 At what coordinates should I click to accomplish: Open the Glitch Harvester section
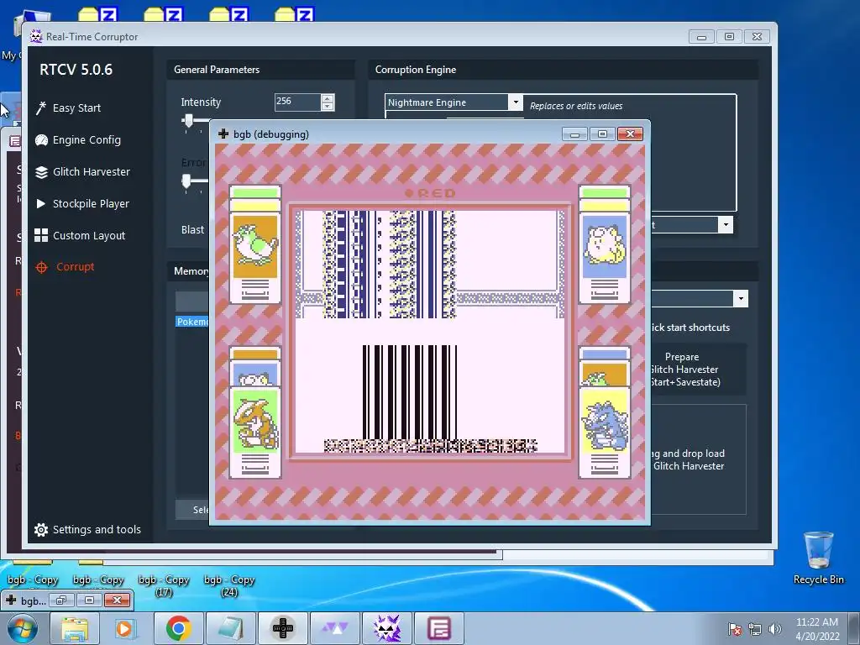[82, 171]
